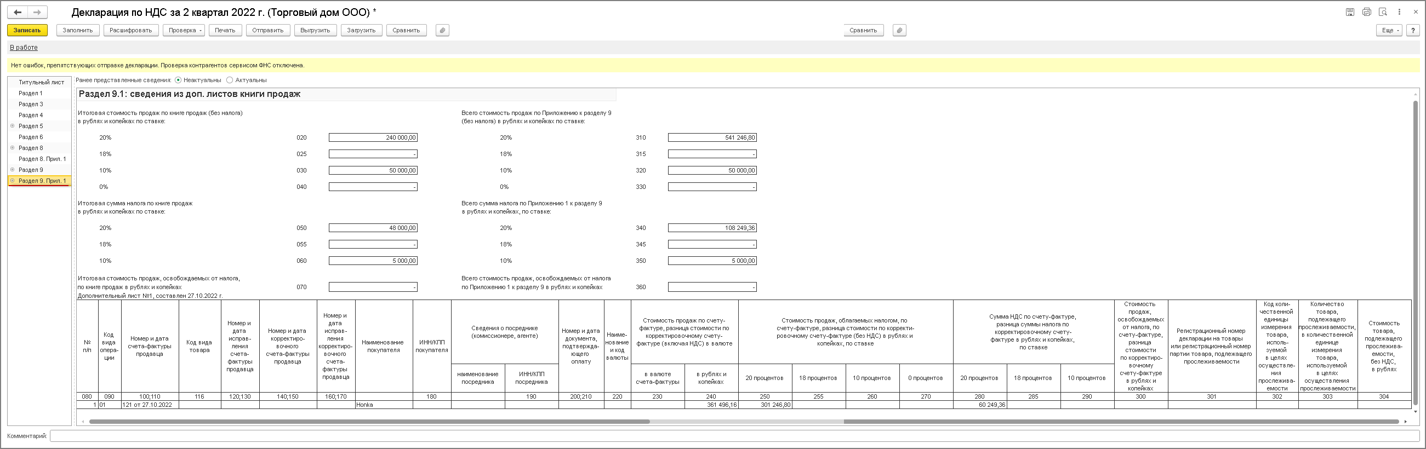Click field 030 with value 50 000,00

(x=373, y=170)
